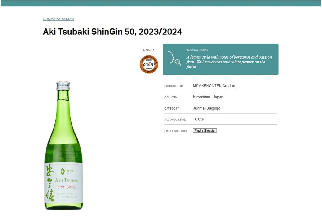Click the producer name MIYAKEHONTEN Co., Ltd.
The width and height of the screenshot is (322, 223).
214,86
